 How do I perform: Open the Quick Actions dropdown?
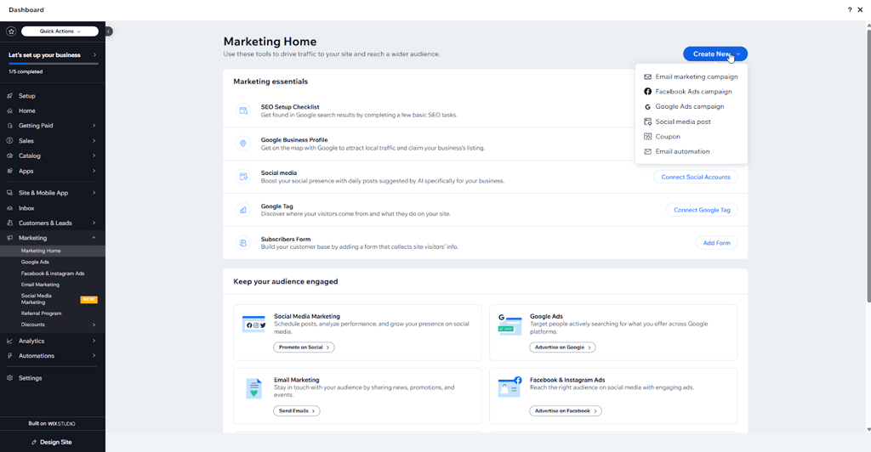pyautogui.click(x=60, y=31)
